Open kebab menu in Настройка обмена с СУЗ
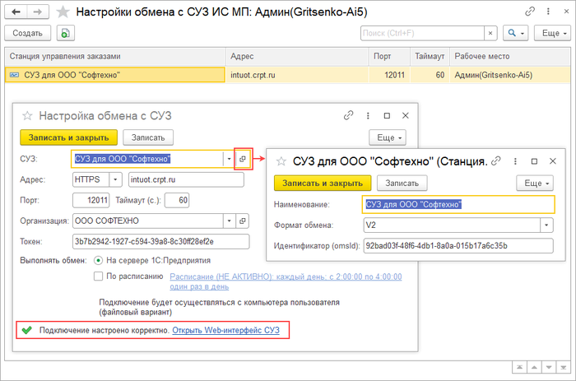Image resolution: width=576 pixels, height=381 pixels. pyautogui.click(x=367, y=115)
